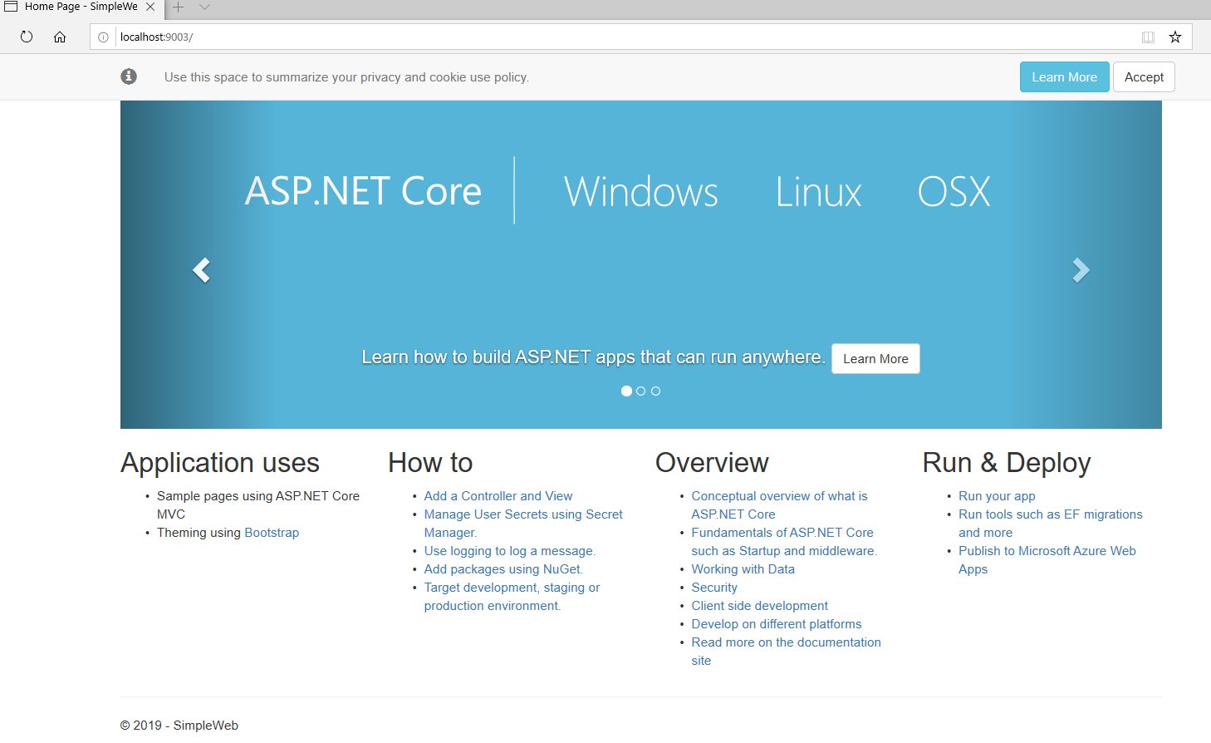Open Manage User Secrets using Secret Manager
The height and width of the screenshot is (743, 1211).
tap(523, 524)
